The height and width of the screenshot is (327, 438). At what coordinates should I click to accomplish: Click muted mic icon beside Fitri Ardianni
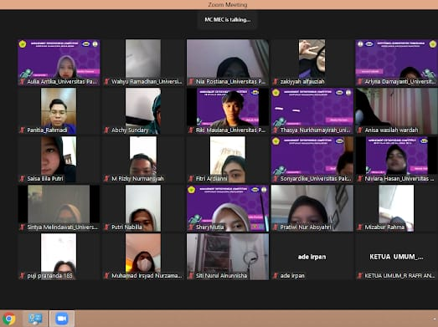coord(191,179)
